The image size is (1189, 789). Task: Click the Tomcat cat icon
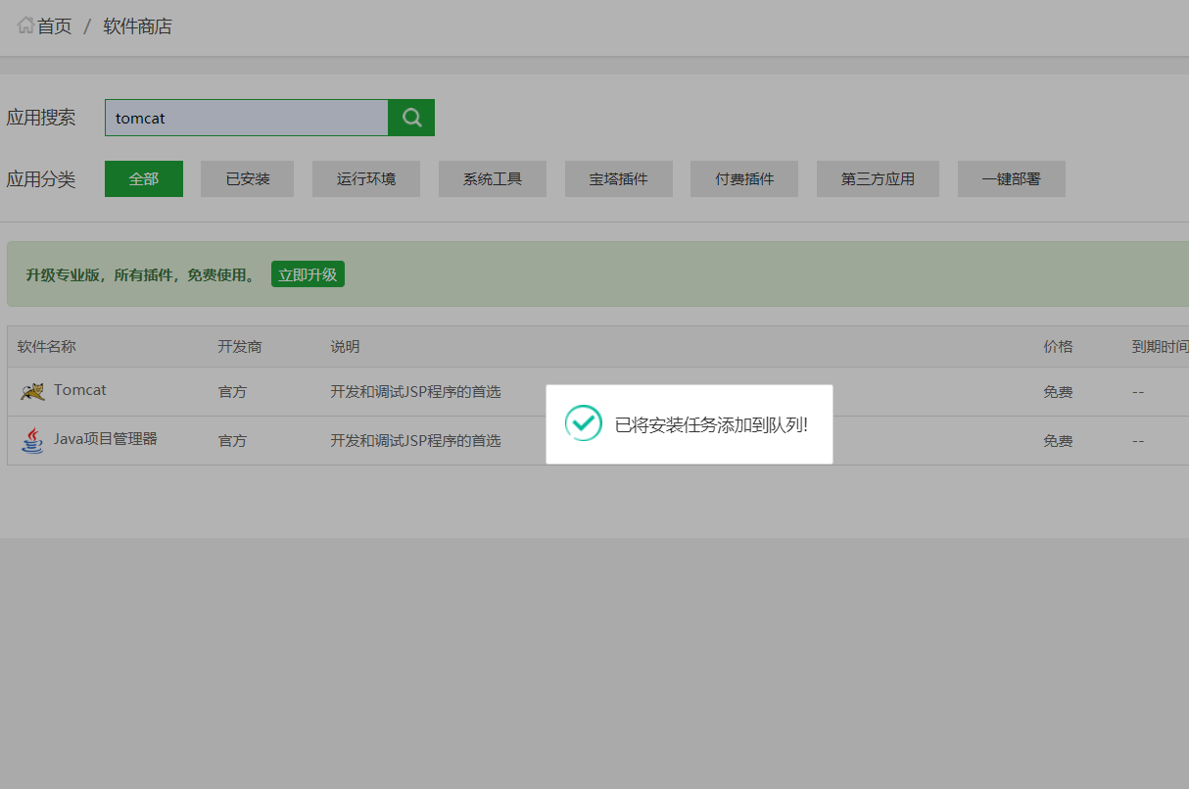pyautogui.click(x=33, y=391)
